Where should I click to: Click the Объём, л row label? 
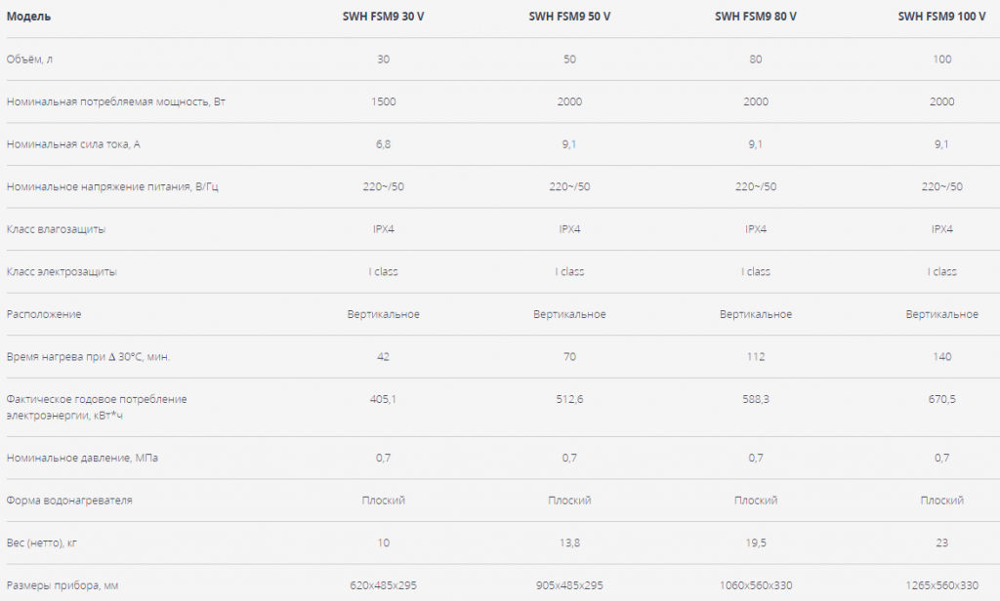pos(29,60)
